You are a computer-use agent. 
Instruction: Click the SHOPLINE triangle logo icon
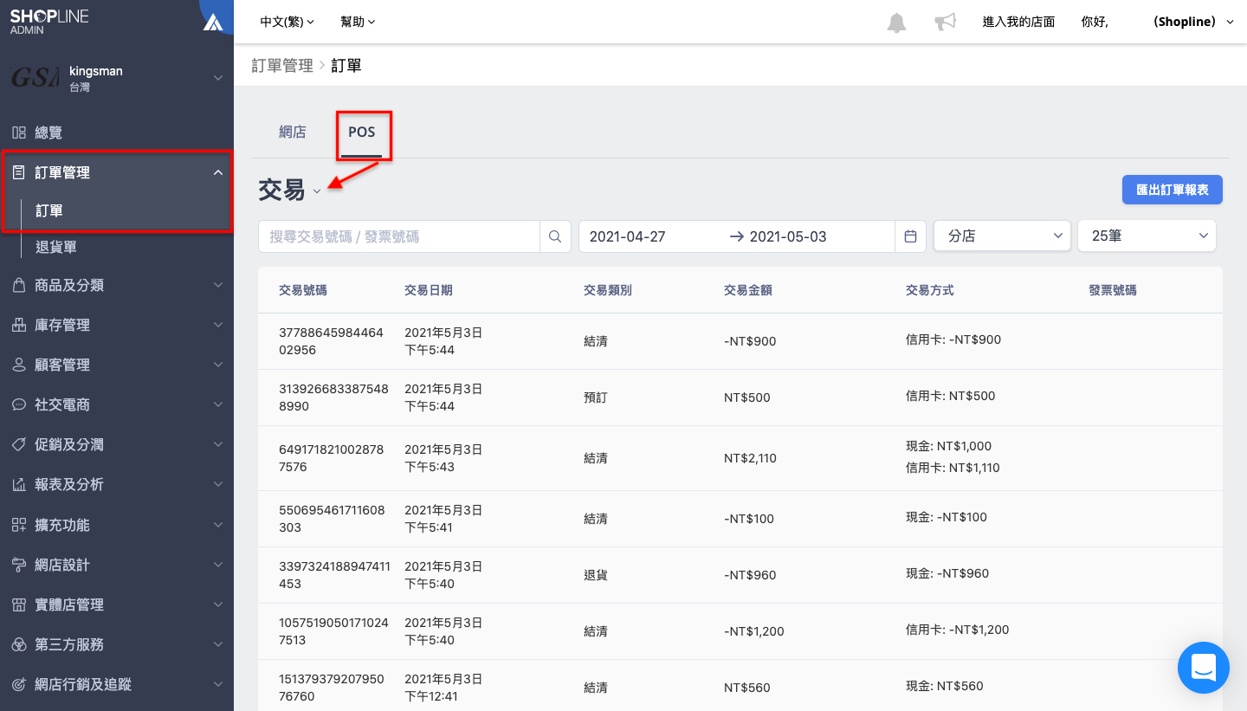(213, 23)
